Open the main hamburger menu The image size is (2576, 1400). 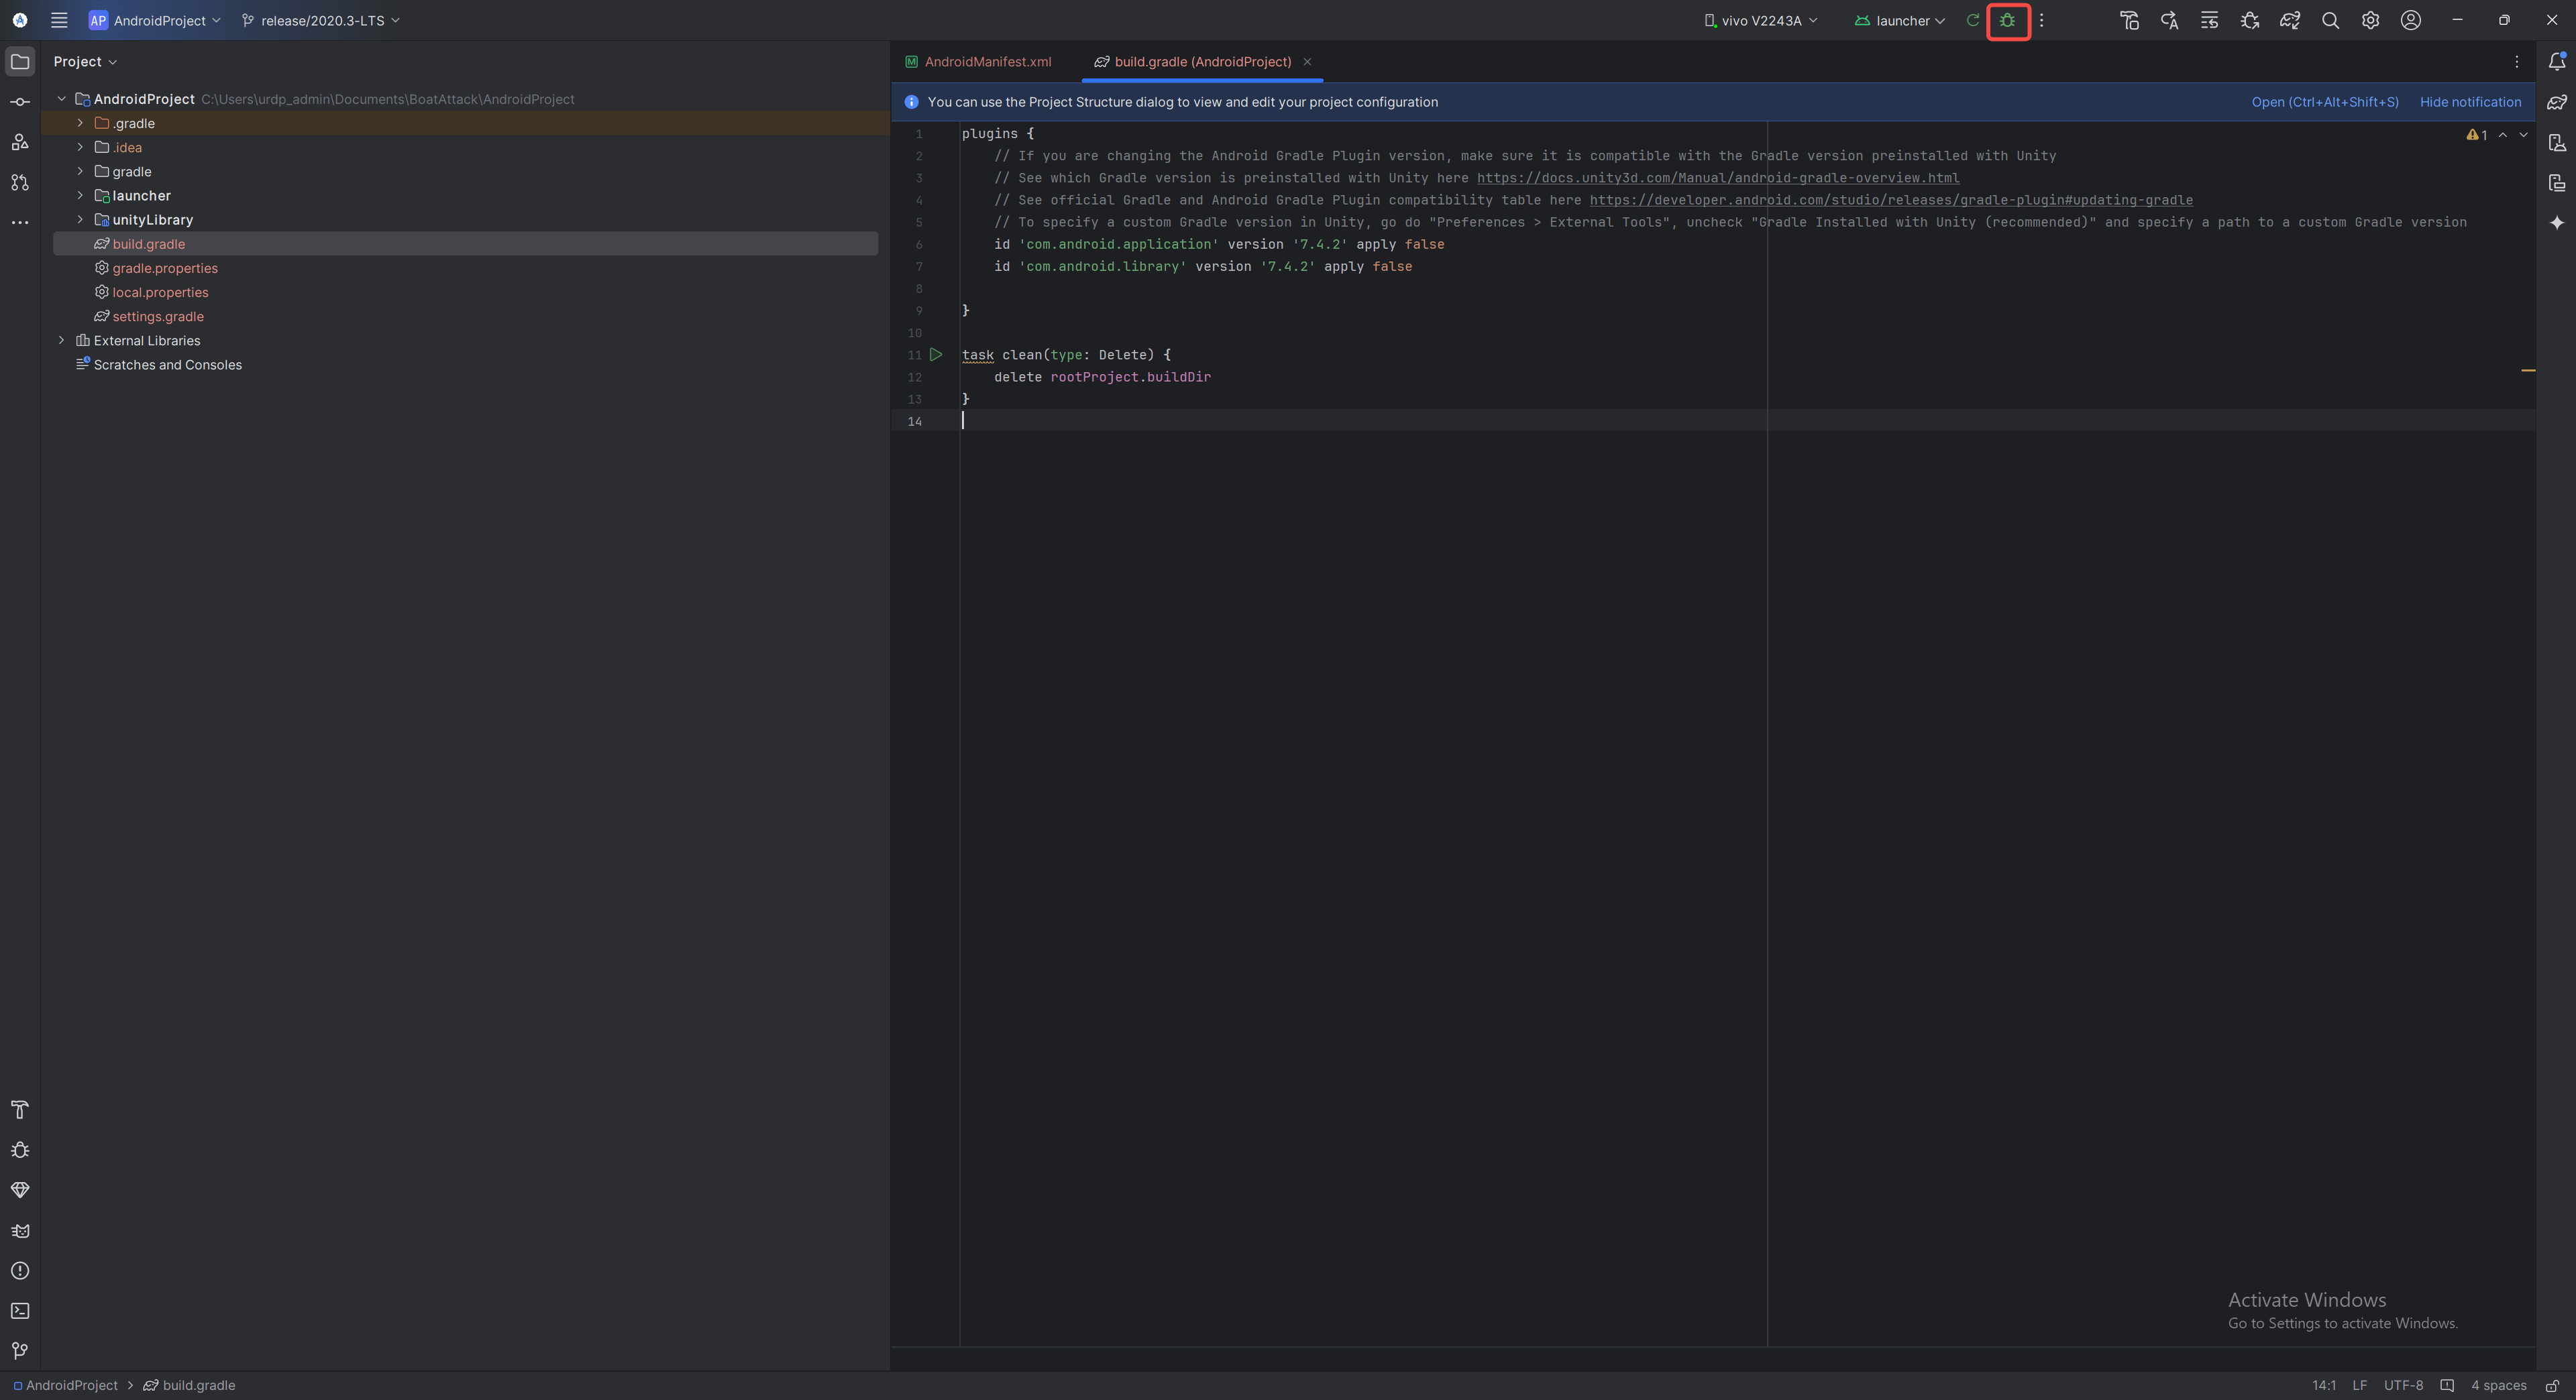pyautogui.click(x=59, y=20)
